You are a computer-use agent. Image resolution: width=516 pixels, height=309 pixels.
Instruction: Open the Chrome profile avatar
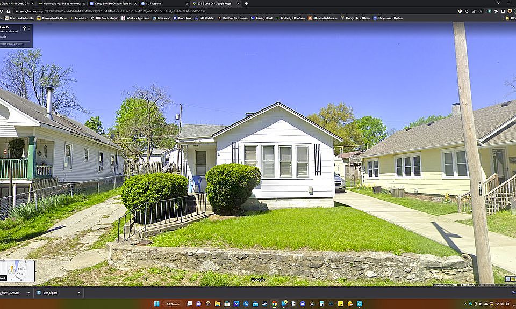click(x=510, y=11)
